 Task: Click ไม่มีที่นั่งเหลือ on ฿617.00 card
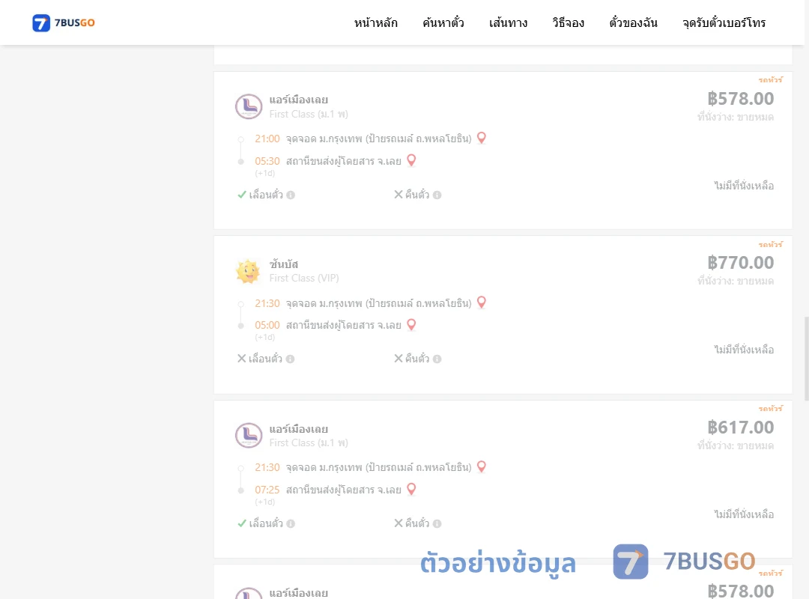[x=744, y=514]
